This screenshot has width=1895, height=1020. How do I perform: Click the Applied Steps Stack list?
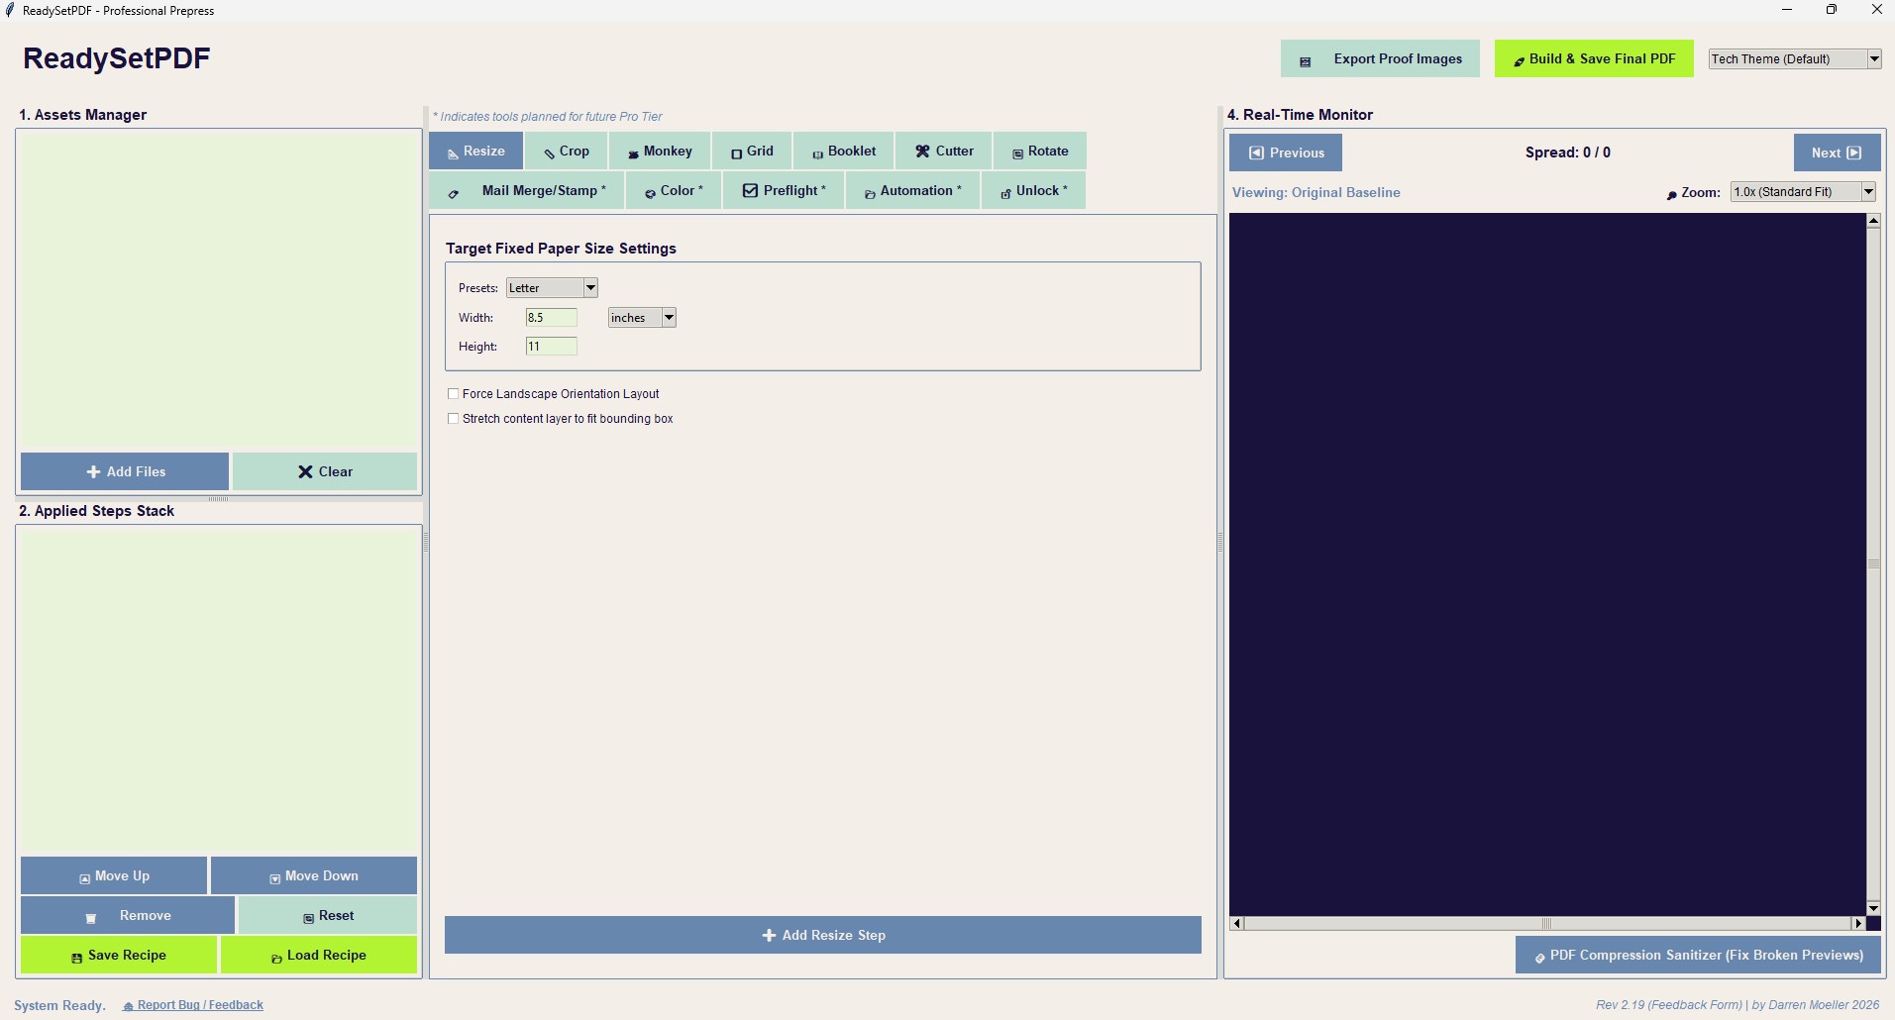click(x=219, y=689)
